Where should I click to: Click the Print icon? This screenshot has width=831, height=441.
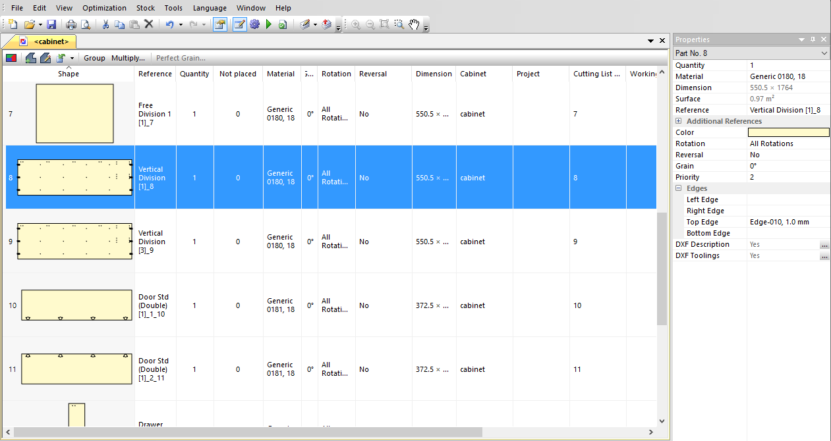(71, 25)
